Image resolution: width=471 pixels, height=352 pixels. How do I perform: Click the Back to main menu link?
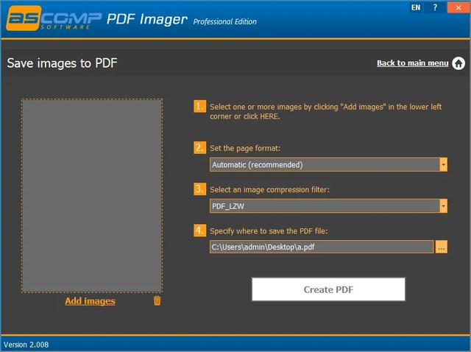pyautogui.click(x=413, y=63)
